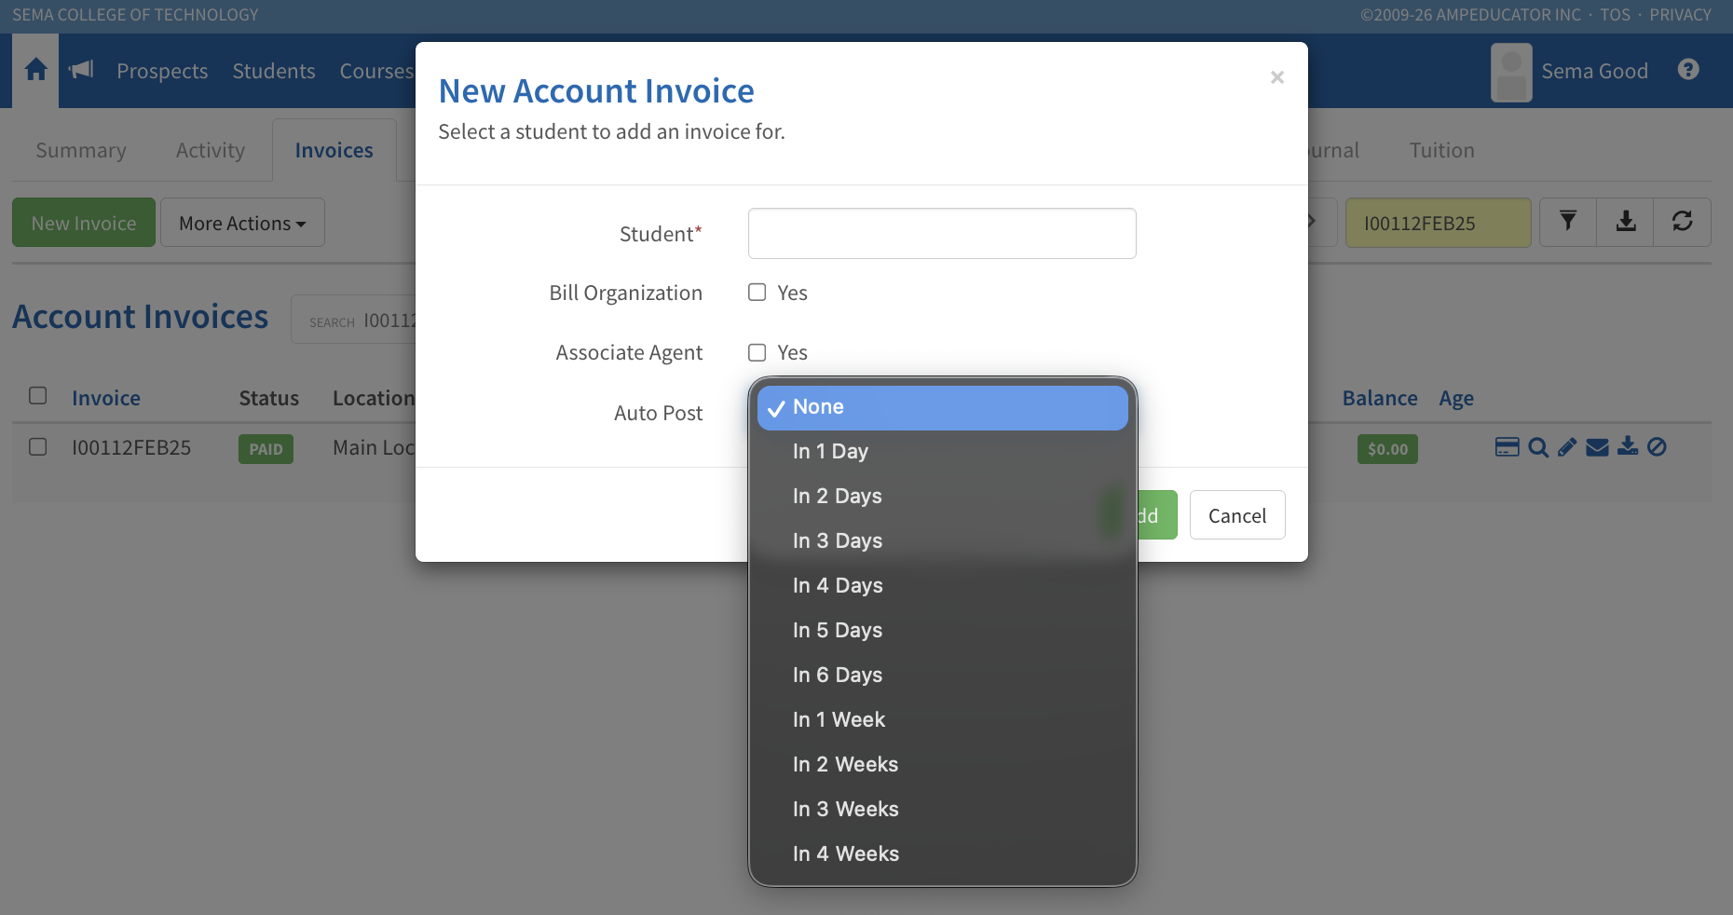This screenshot has width=1733, height=915.
Task: Choose In 5 Days option
Action: (x=943, y=631)
